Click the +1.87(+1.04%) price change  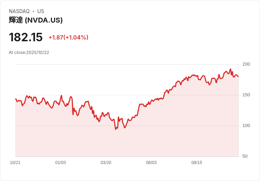coord(69,37)
